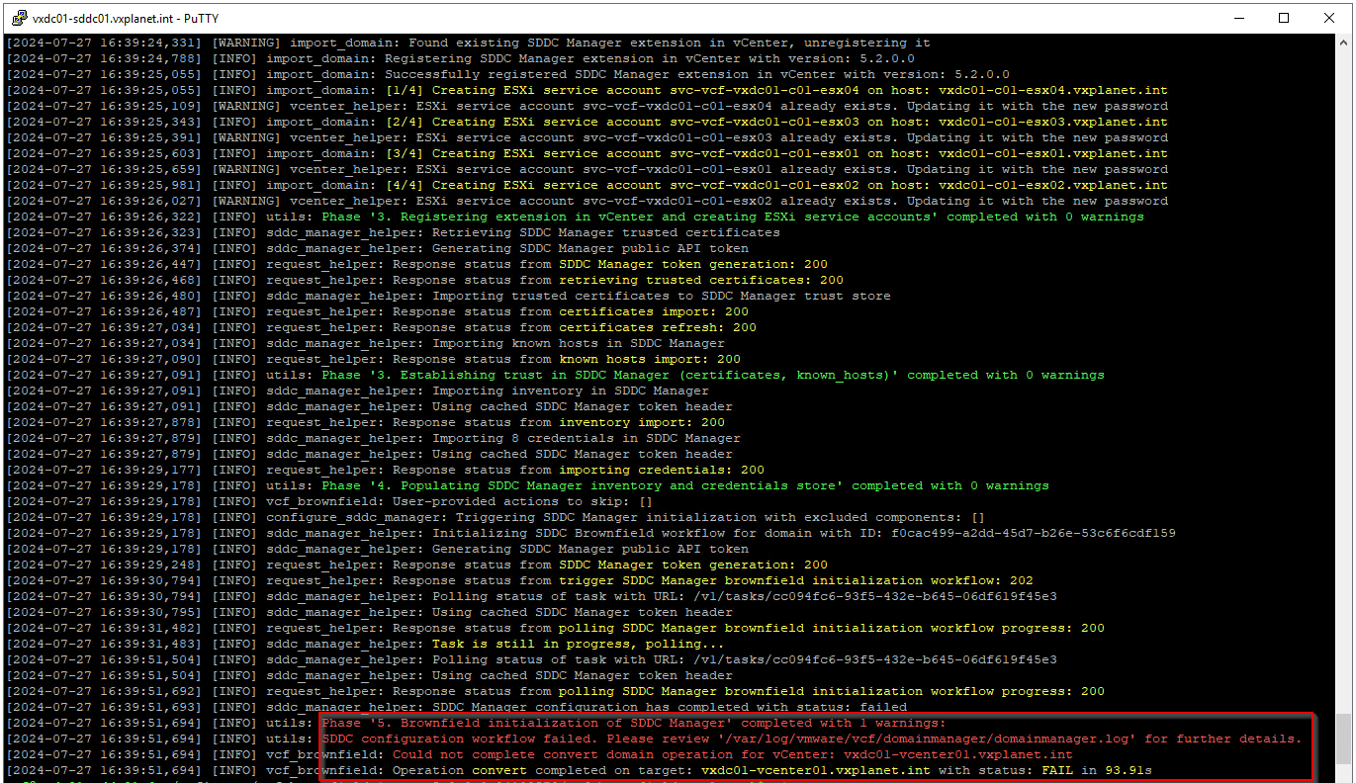Click domain ID 'f0cac499-a2dd-45d7-b26e-53c6f6cdf159'
The width and height of the screenshot is (1356, 783).
point(1034,533)
